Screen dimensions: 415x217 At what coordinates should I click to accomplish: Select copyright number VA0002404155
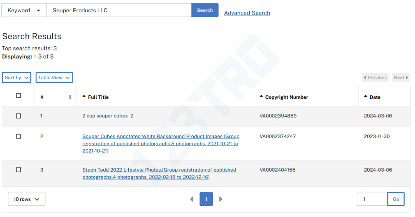tap(277, 170)
